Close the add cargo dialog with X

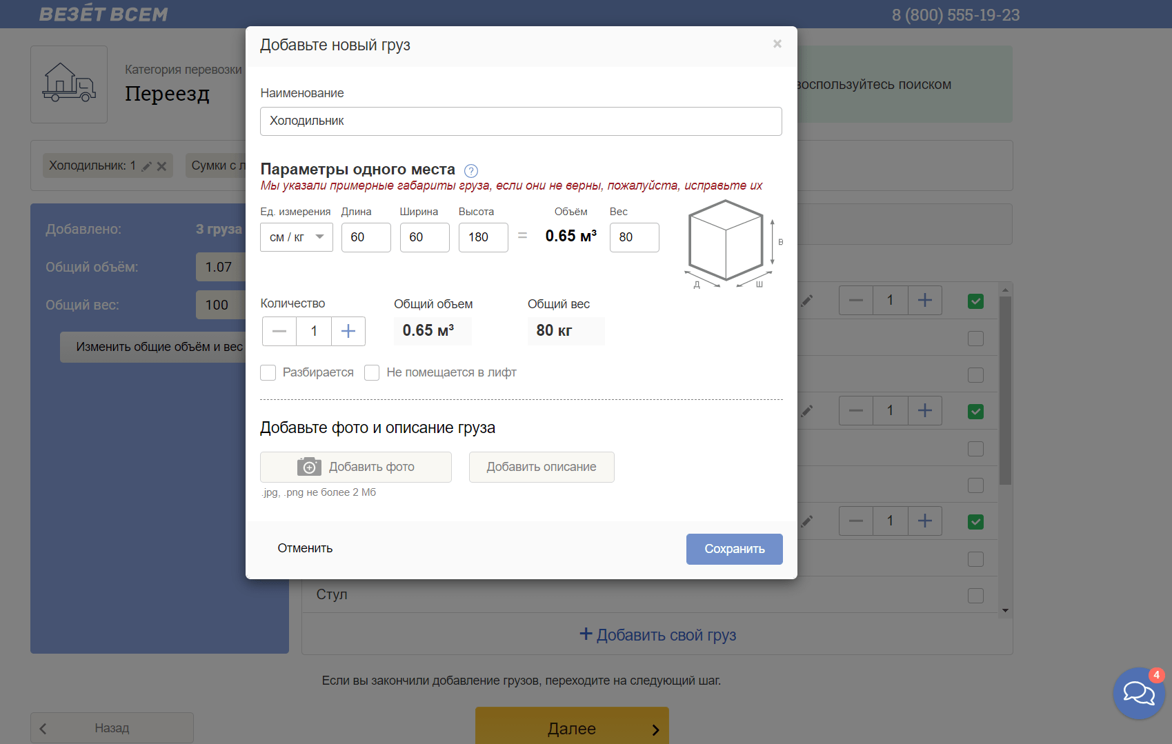tap(777, 44)
